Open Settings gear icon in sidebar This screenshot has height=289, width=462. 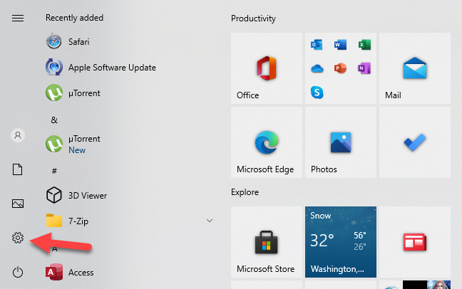click(19, 238)
